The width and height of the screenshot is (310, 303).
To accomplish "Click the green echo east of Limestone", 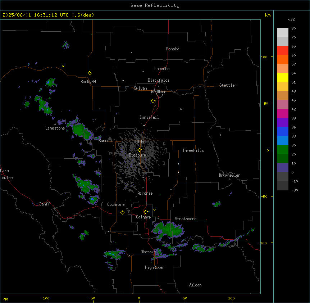I will point(80,130).
